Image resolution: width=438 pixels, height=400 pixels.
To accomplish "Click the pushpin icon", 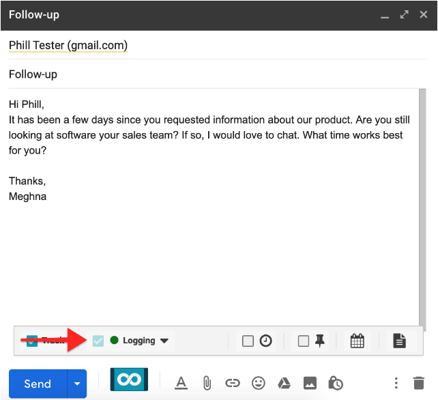I will coord(320,341).
